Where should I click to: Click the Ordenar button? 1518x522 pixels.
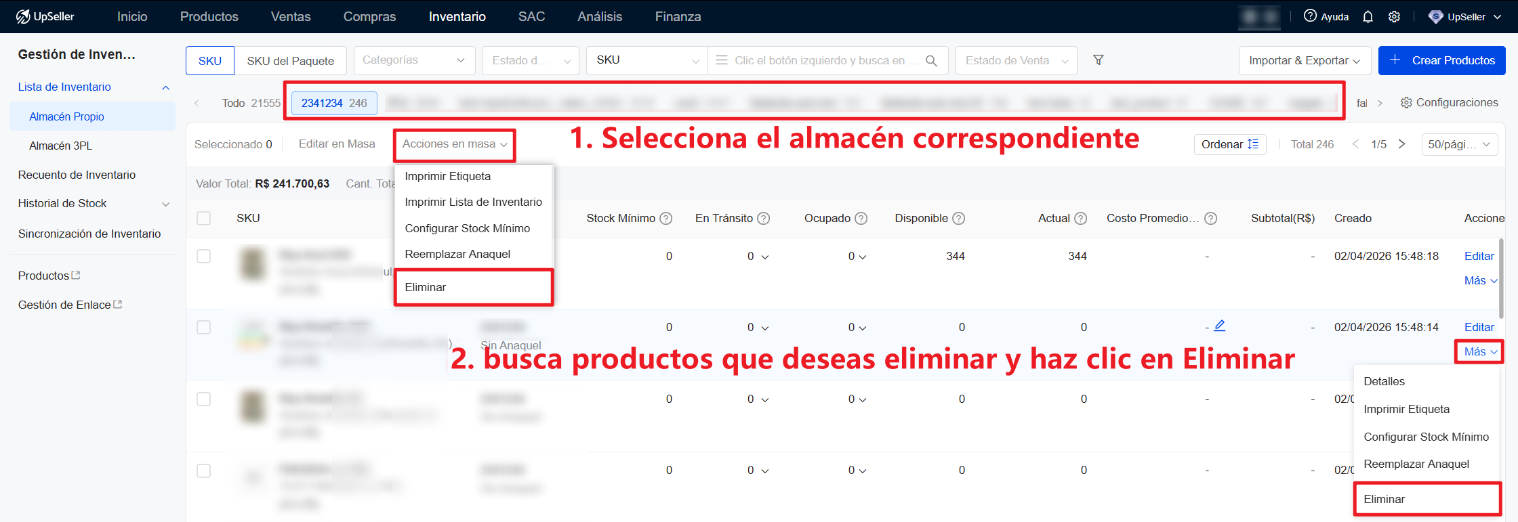pyautogui.click(x=1229, y=144)
